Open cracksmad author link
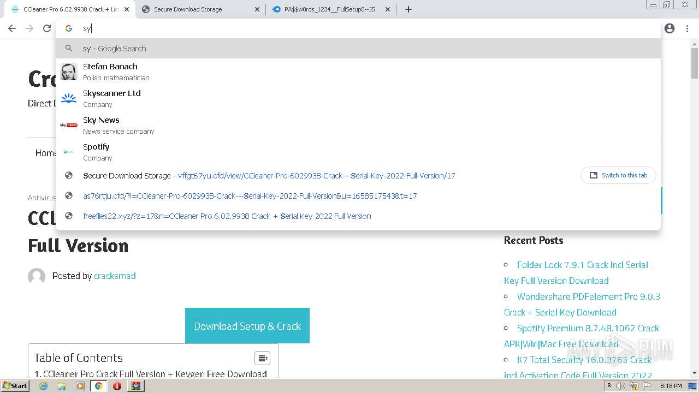Screen dimensions: 699x393 tap(115, 276)
